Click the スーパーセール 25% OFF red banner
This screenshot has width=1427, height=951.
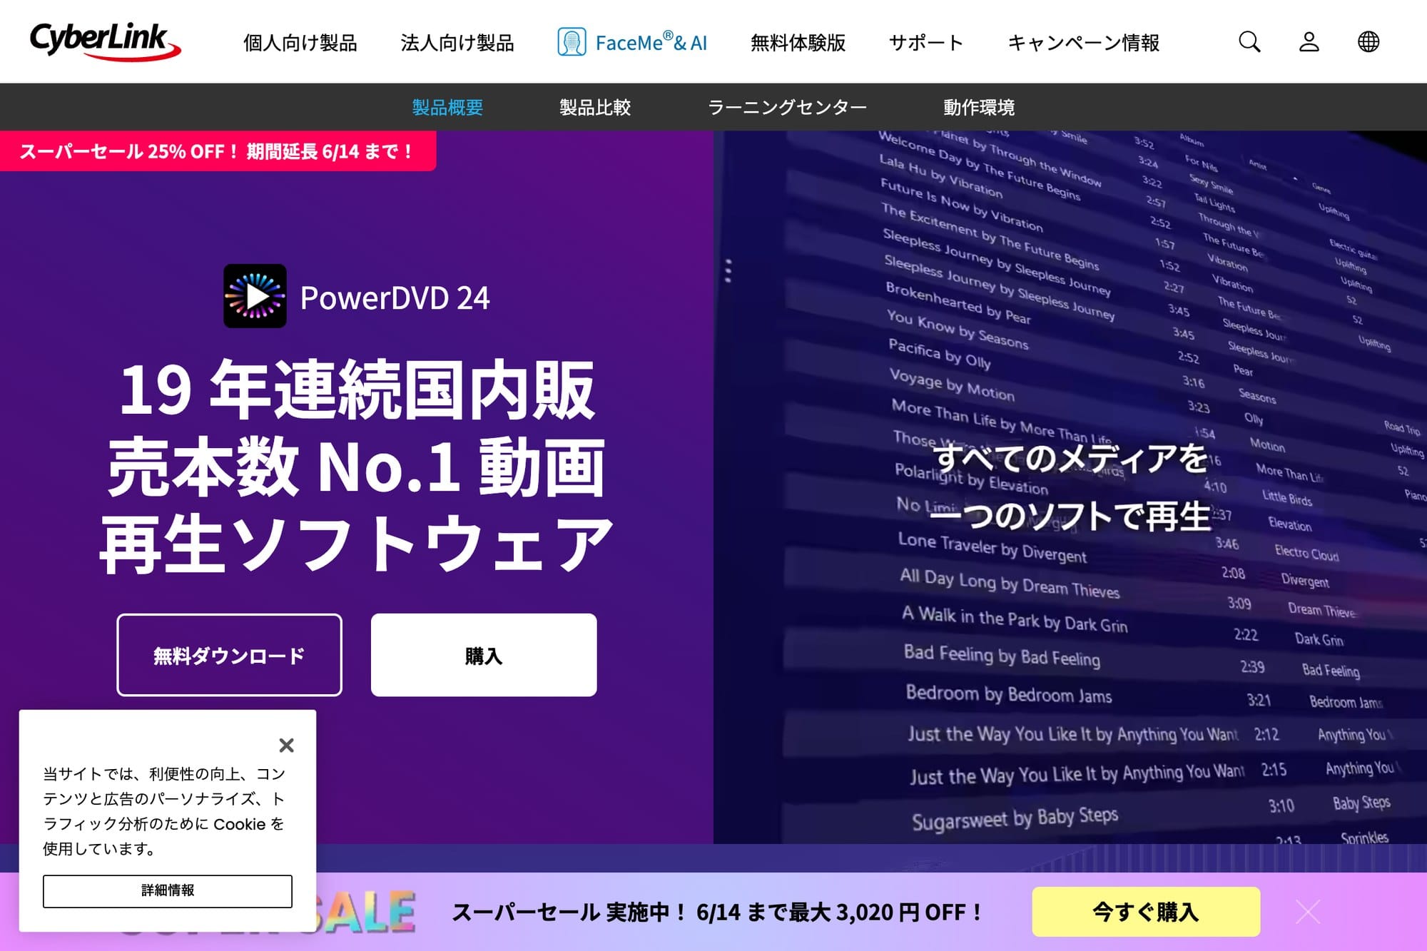coord(218,151)
